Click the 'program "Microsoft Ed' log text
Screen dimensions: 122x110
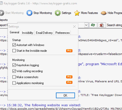[104, 64]
